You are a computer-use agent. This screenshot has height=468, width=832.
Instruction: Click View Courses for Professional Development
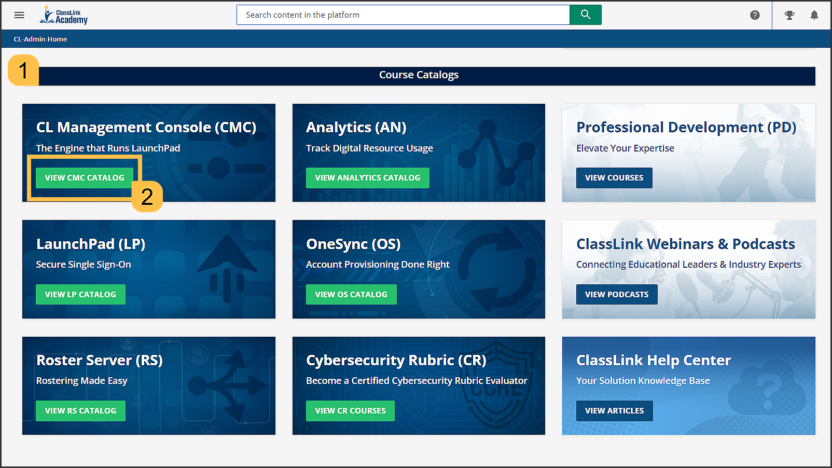pos(614,178)
